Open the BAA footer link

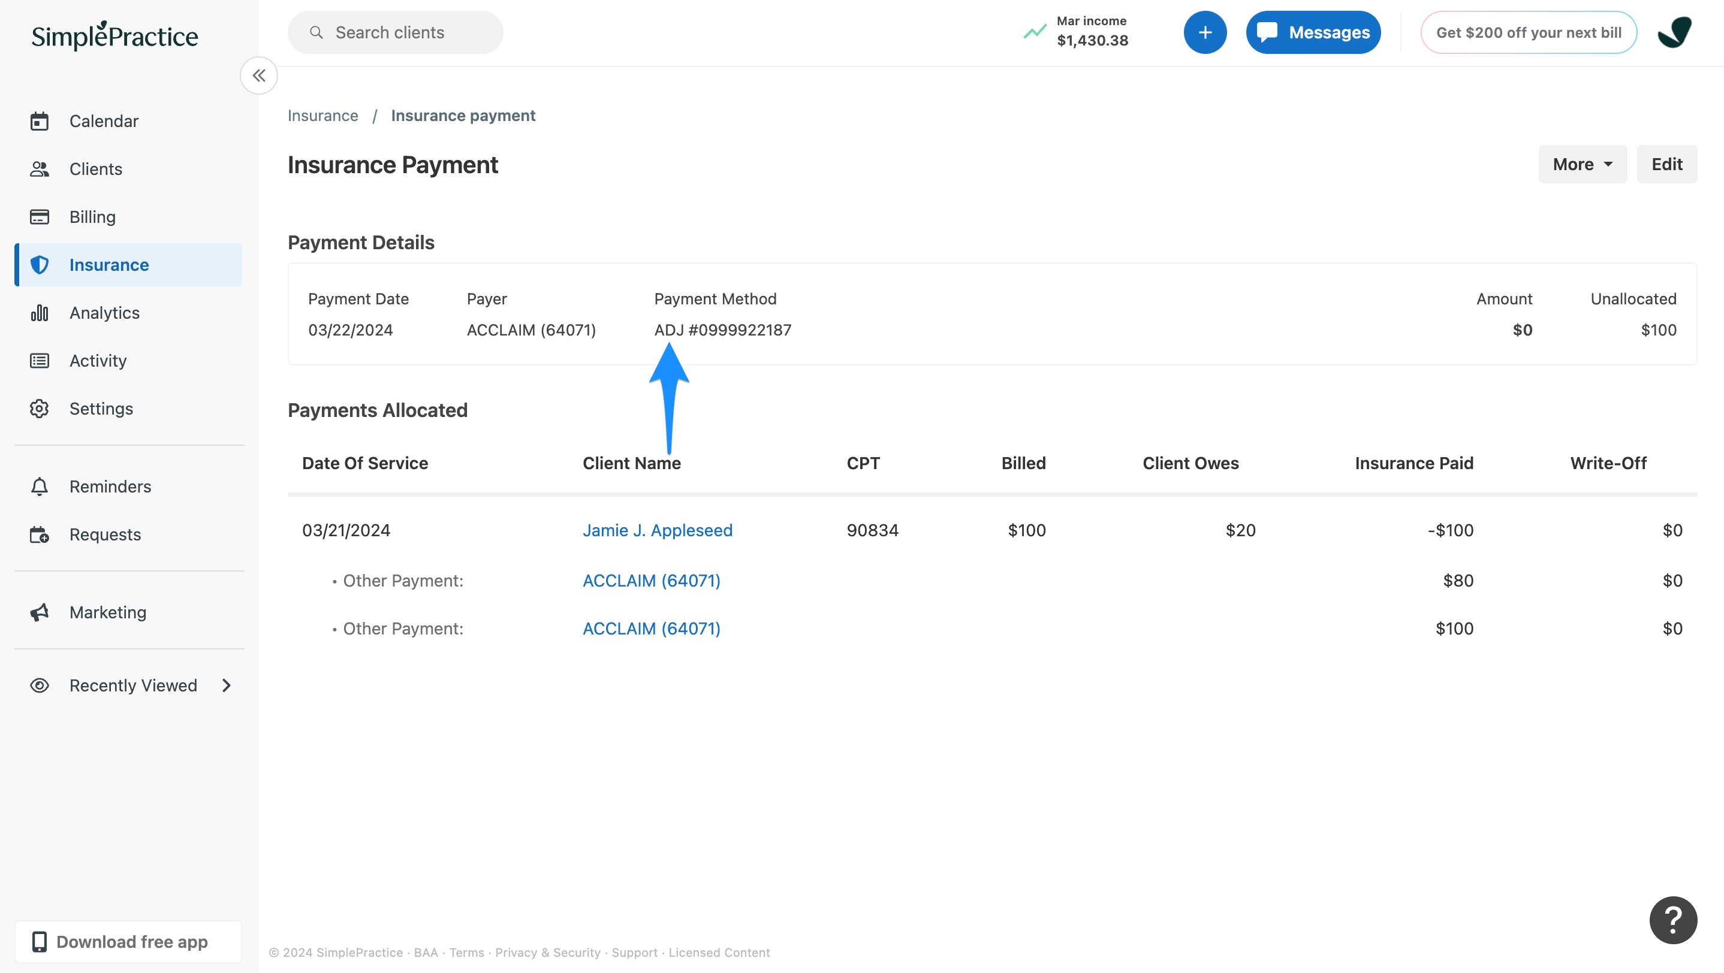[x=426, y=952]
